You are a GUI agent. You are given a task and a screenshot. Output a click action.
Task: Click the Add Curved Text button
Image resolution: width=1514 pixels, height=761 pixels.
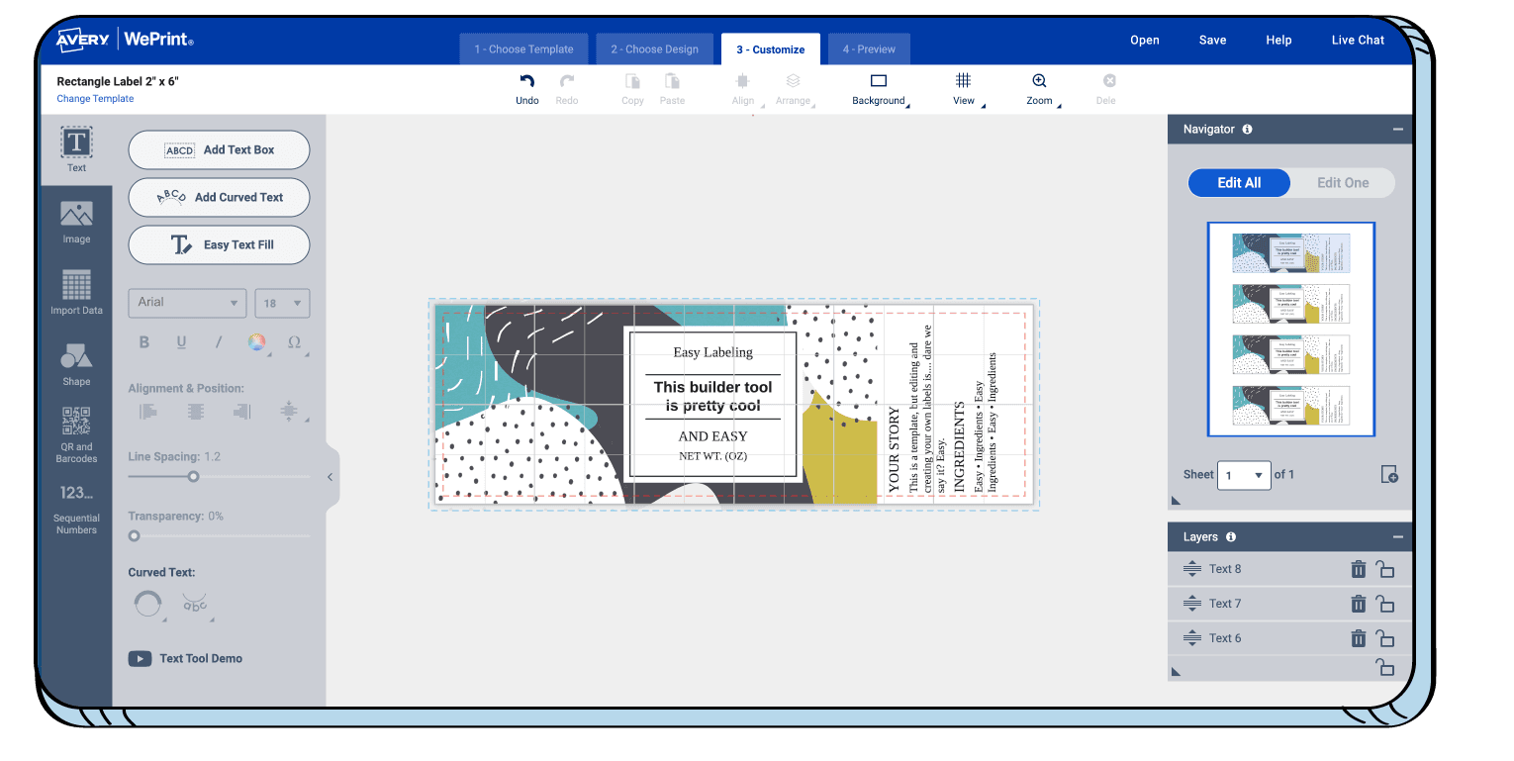pyautogui.click(x=219, y=197)
